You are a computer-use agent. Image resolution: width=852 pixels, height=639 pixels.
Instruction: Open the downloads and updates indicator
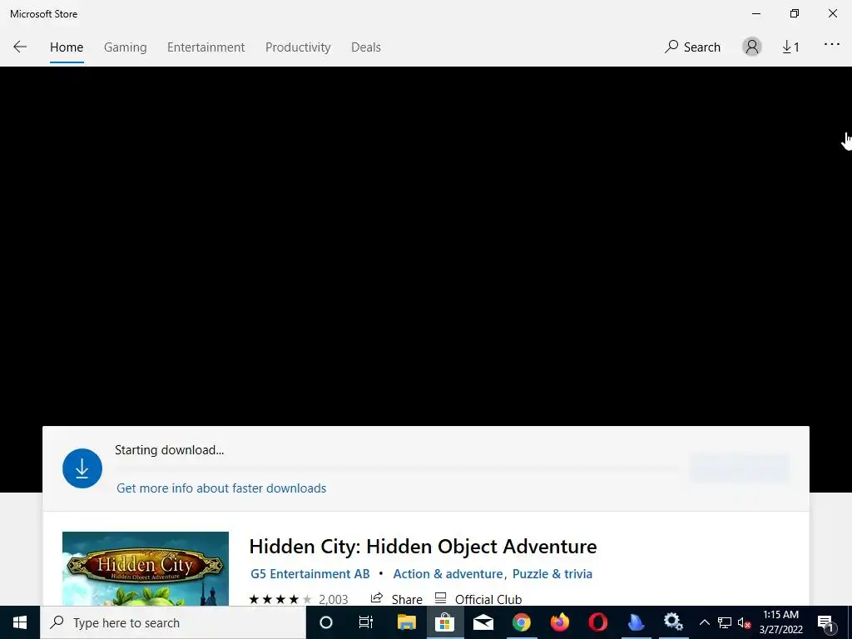[790, 47]
